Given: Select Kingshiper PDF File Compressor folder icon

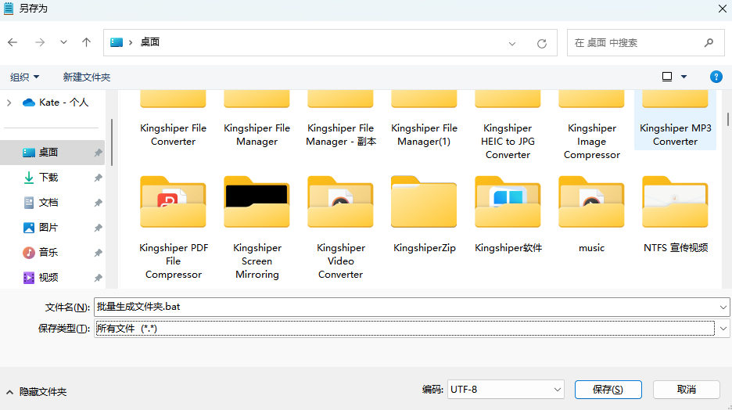Looking at the screenshot, I should pyautogui.click(x=173, y=202).
